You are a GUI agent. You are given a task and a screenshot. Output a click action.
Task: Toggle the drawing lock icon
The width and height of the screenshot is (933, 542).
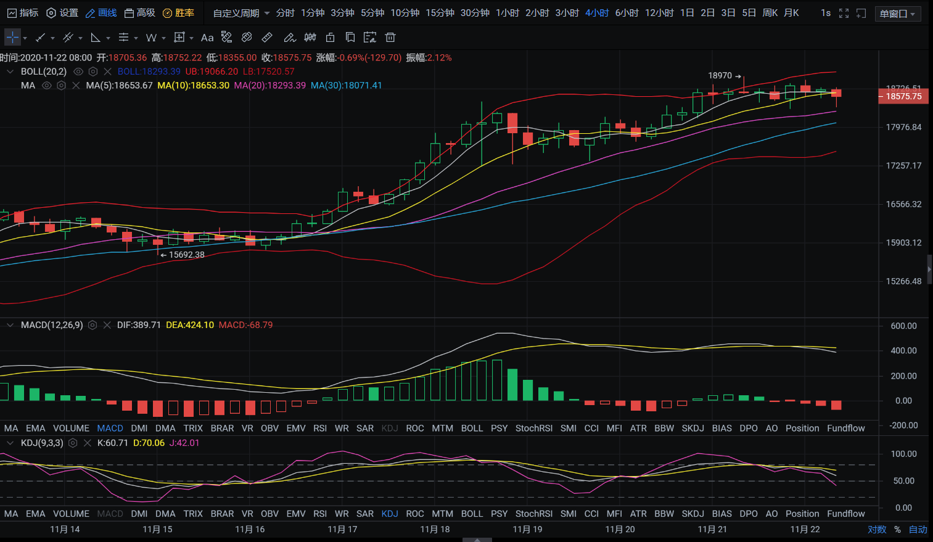click(x=331, y=38)
